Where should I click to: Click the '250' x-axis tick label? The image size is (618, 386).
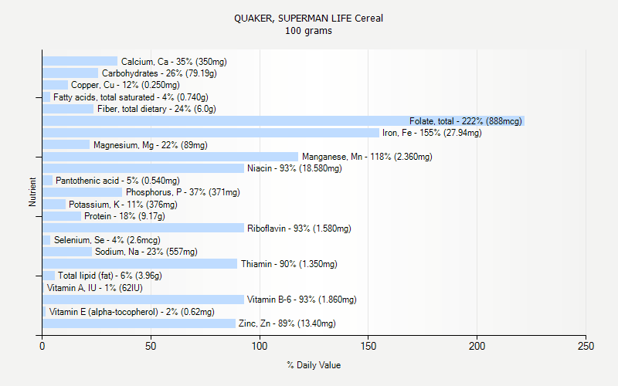click(586, 346)
